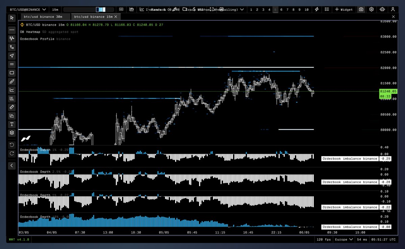Select the path/curve drawing tool
Viewport: 405px width, 249px height.
coord(12,47)
